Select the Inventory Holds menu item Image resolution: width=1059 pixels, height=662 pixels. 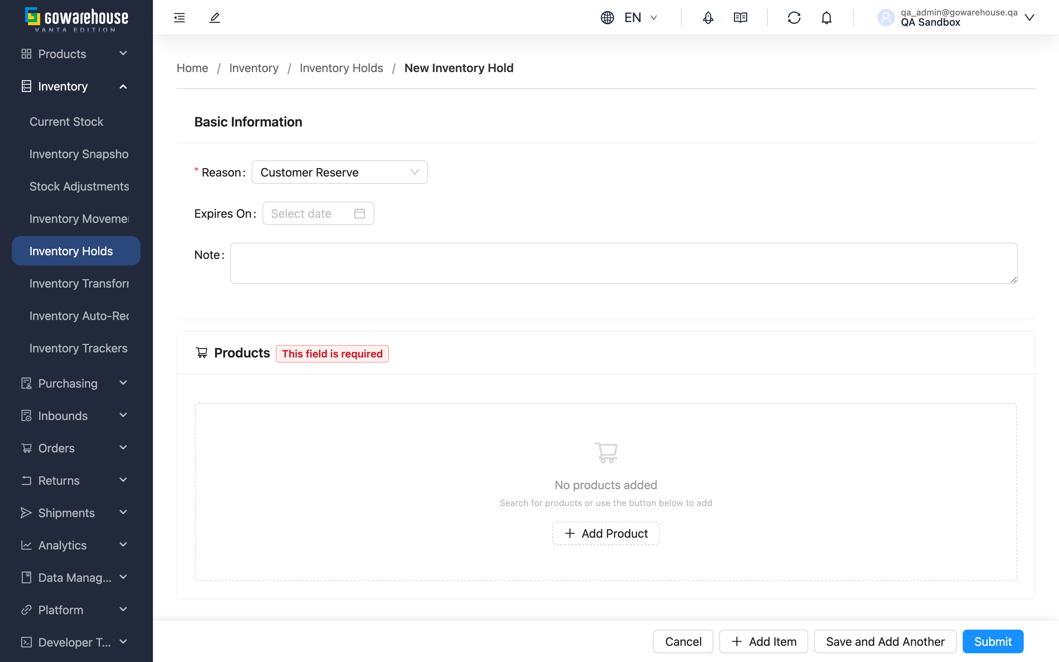pyautogui.click(x=76, y=251)
